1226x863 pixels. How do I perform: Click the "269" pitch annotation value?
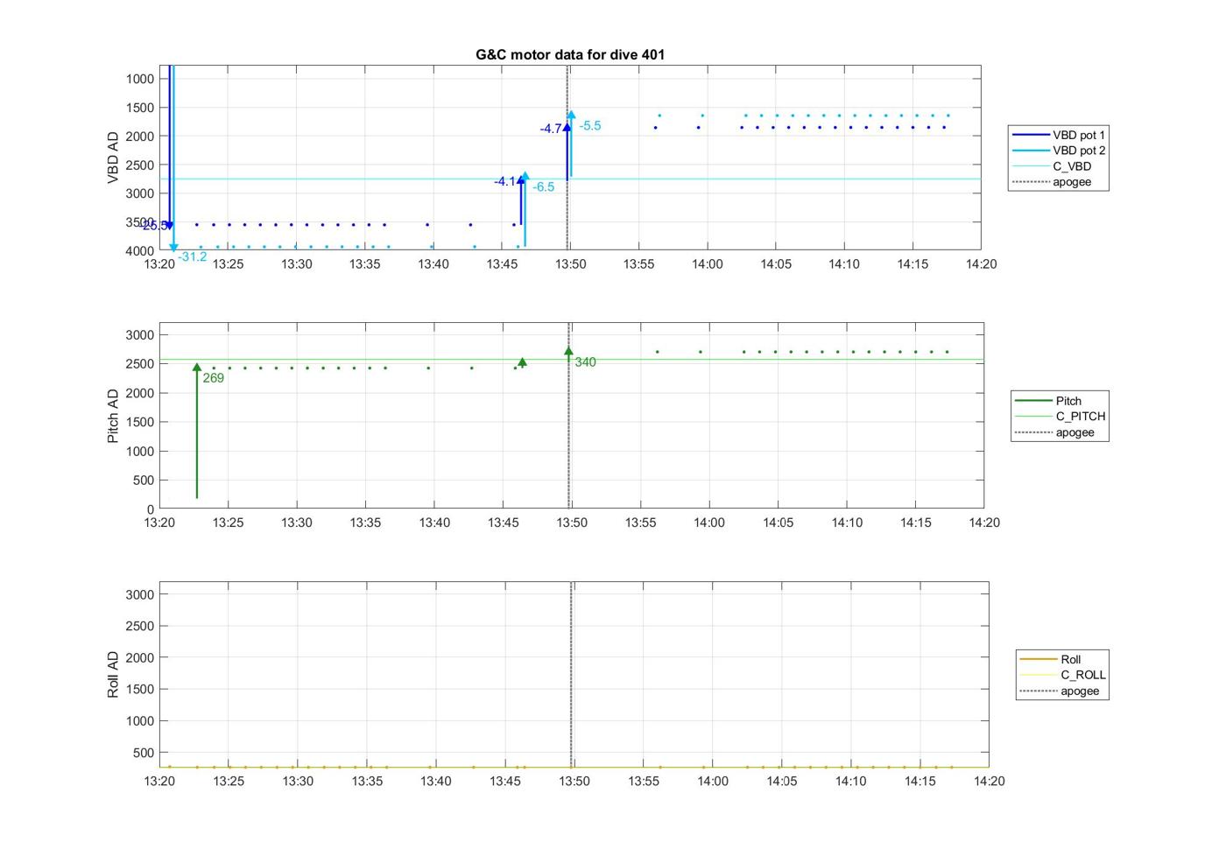click(214, 378)
